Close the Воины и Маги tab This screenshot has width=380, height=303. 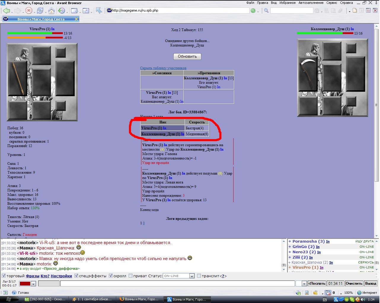[x=76, y=19]
